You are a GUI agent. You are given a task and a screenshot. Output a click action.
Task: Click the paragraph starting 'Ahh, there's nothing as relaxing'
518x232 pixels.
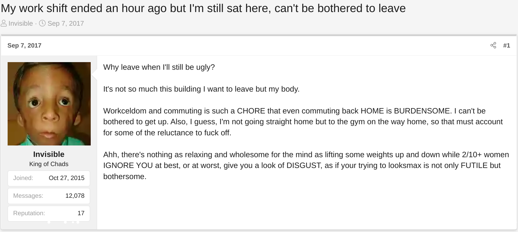click(x=306, y=165)
